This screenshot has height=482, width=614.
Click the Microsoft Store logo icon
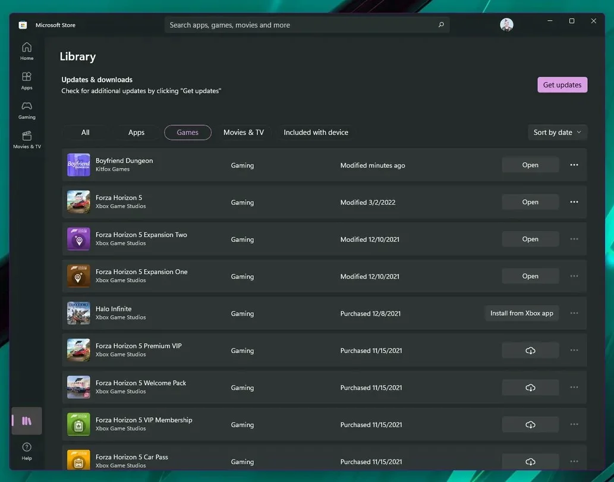[x=23, y=25]
